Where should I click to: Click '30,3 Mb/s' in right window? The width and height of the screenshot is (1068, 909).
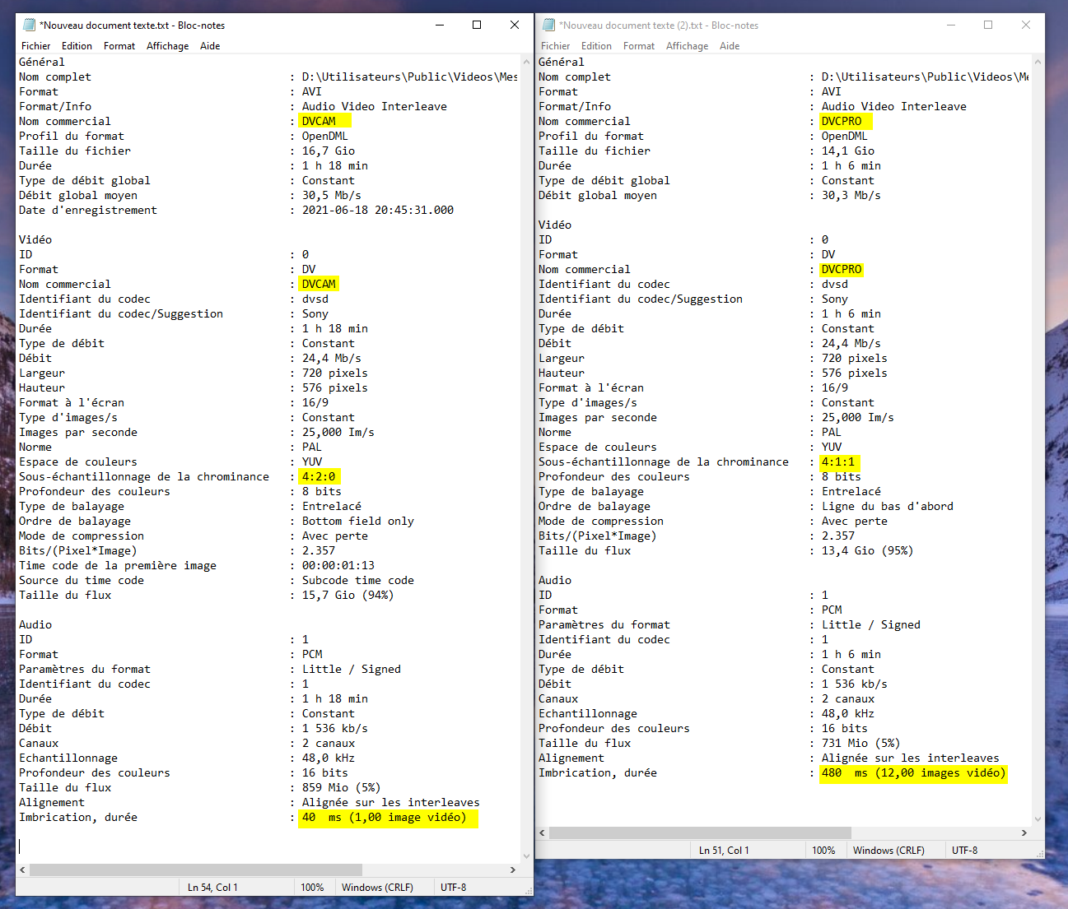tap(851, 195)
